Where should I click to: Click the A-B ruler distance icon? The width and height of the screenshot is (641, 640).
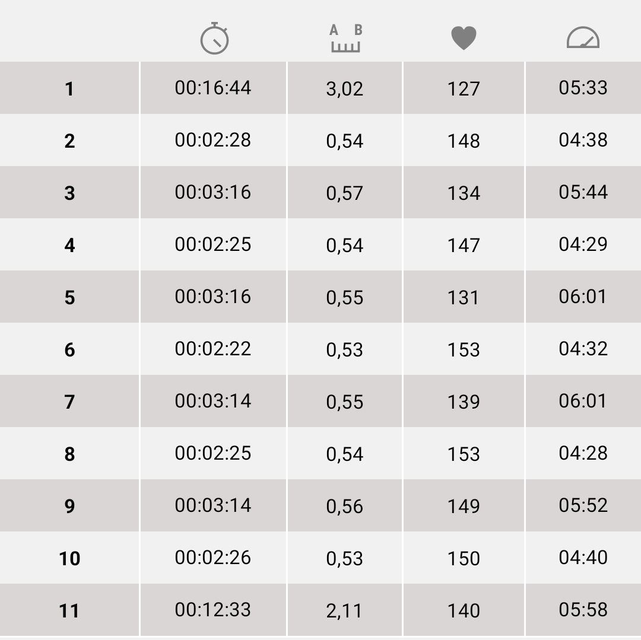point(345,38)
